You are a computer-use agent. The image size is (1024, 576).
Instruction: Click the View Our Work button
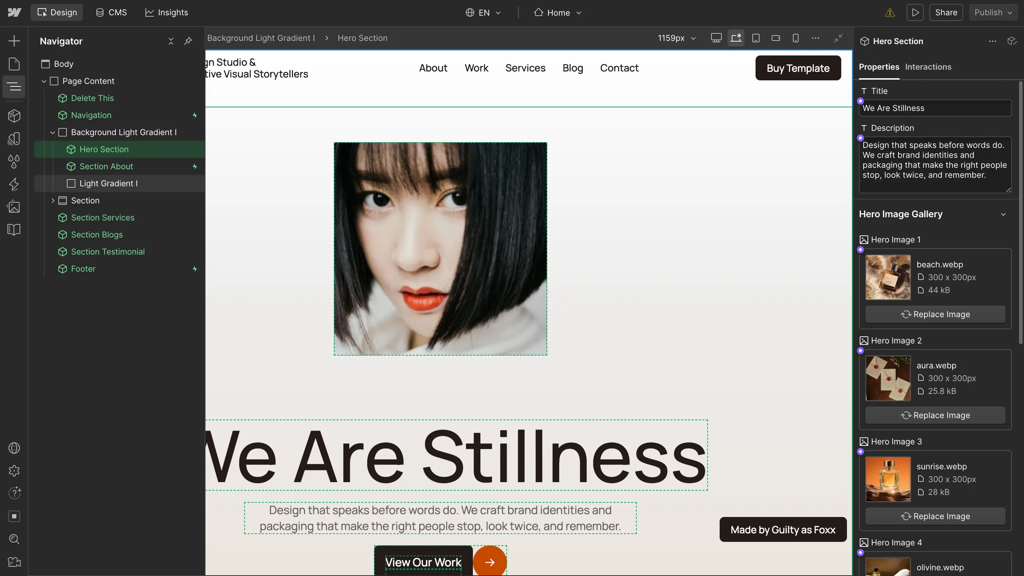423,562
